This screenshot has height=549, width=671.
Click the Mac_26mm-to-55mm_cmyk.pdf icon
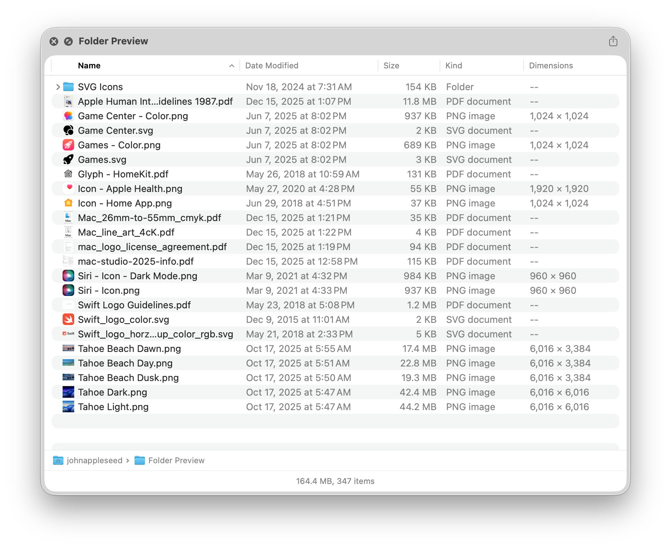[68, 218]
